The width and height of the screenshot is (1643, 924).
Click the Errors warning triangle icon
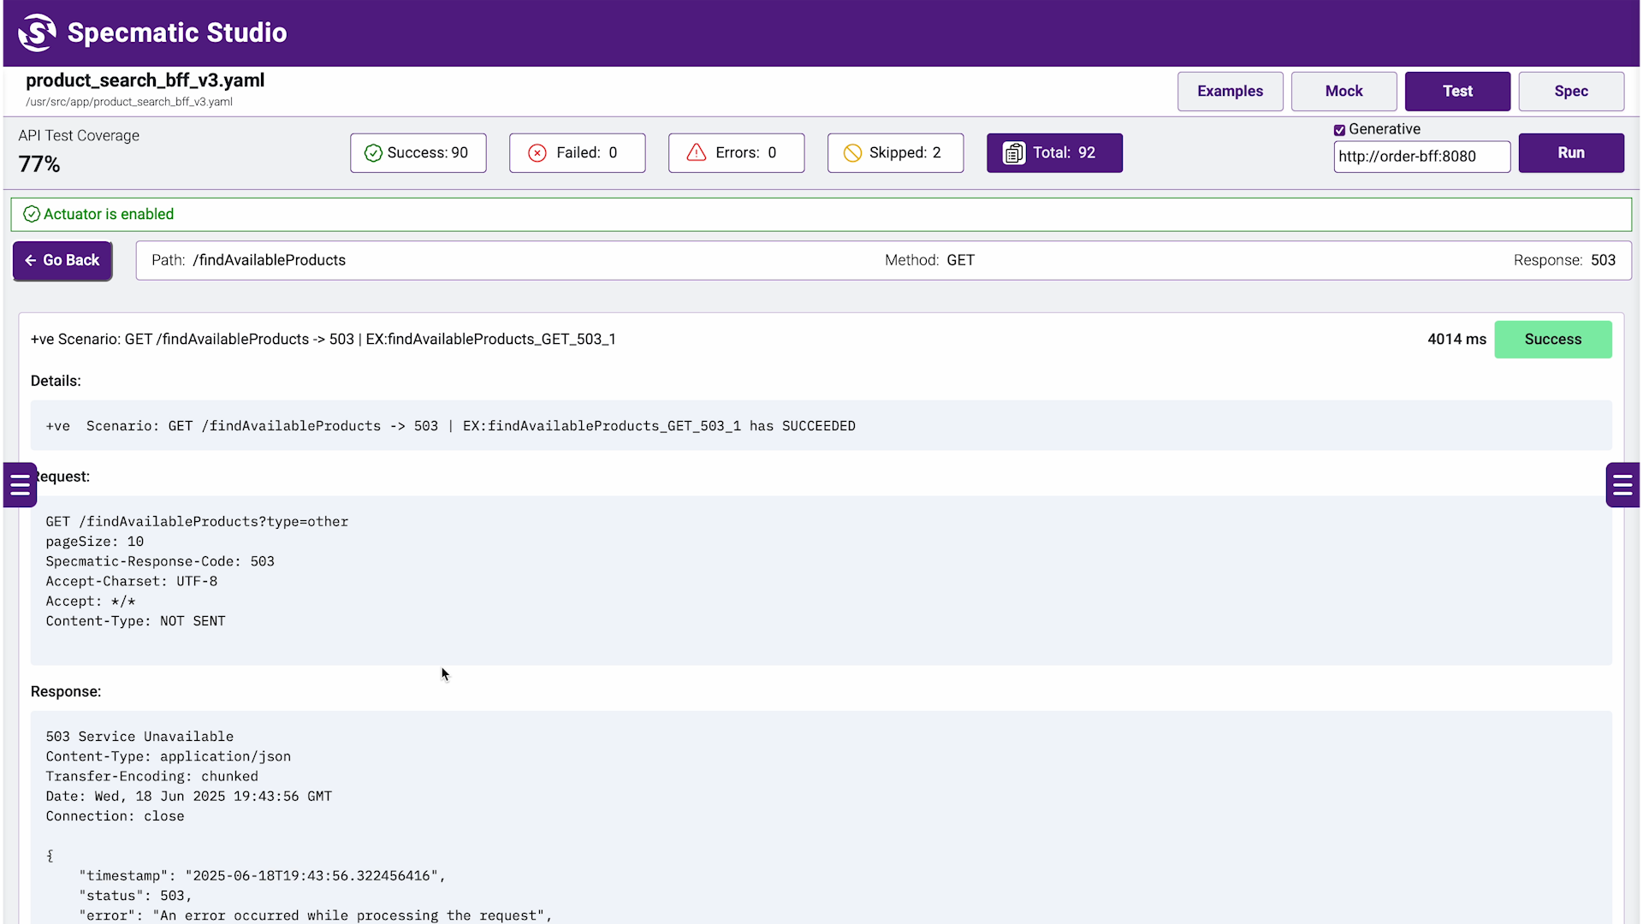tap(697, 153)
